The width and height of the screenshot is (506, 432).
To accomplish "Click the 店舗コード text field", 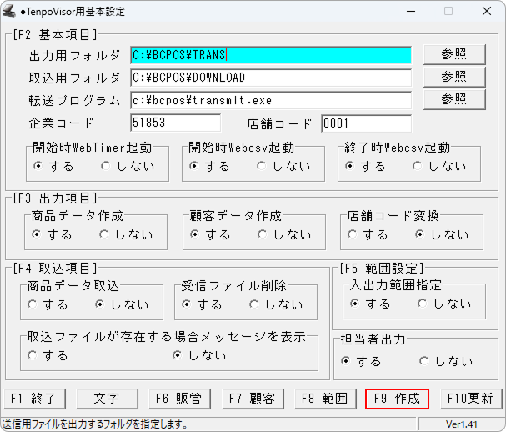I will 366,123.
